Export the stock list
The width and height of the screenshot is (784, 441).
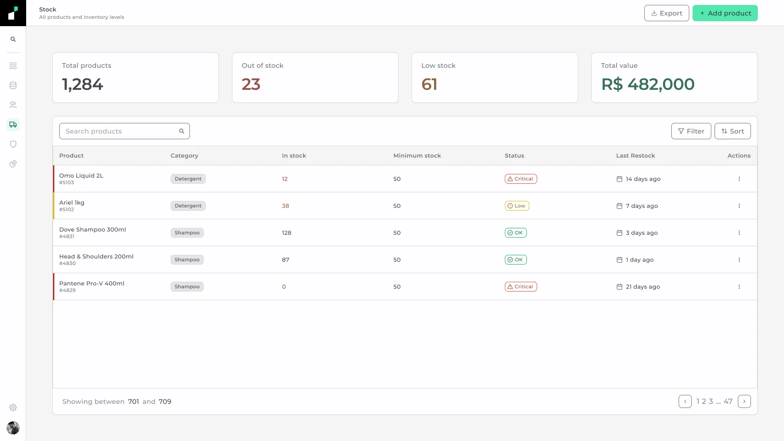point(666,13)
